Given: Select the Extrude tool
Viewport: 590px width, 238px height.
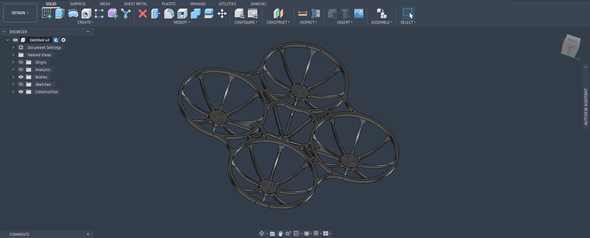Looking at the screenshot, I should (60, 14).
